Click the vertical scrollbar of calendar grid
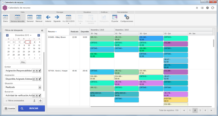 point(214,43)
